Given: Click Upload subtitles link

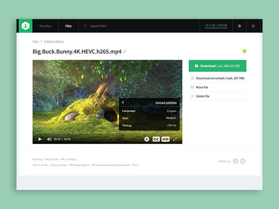Looking at the screenshot, I should pyautogui.click(x=166, y=102).
